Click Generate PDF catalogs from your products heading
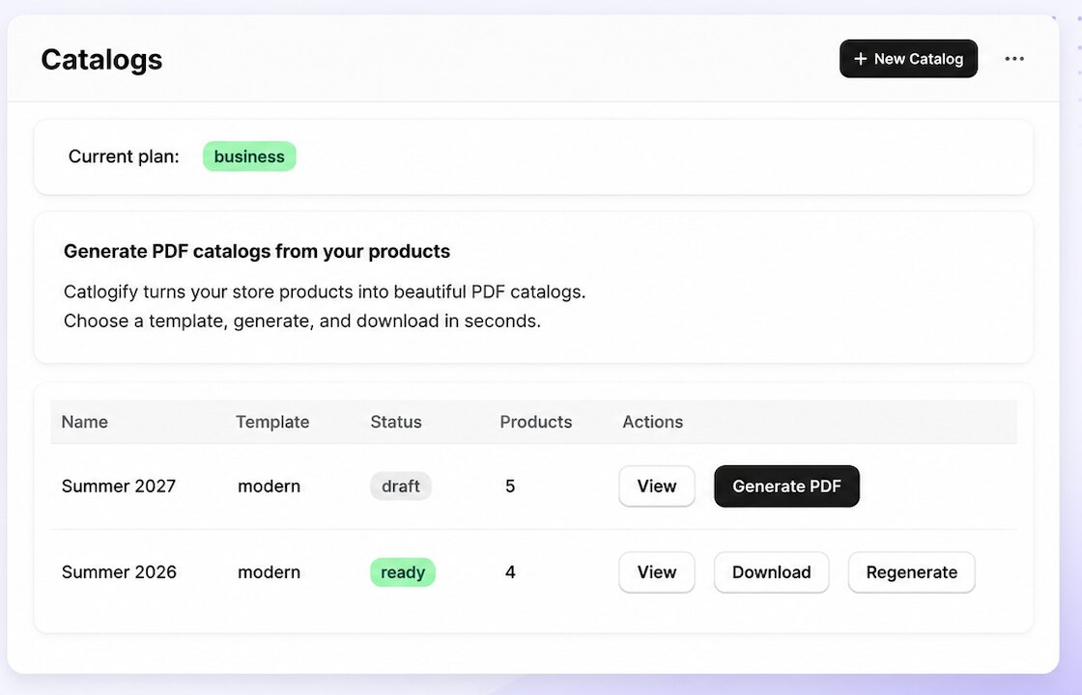The height and width of the screenshot is (695, 1082). click(257, 252)
